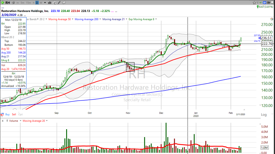Click the black ellipsis at the end of the quote line
The width and height of the screenshot is (275, 154).
coord(116,11)
